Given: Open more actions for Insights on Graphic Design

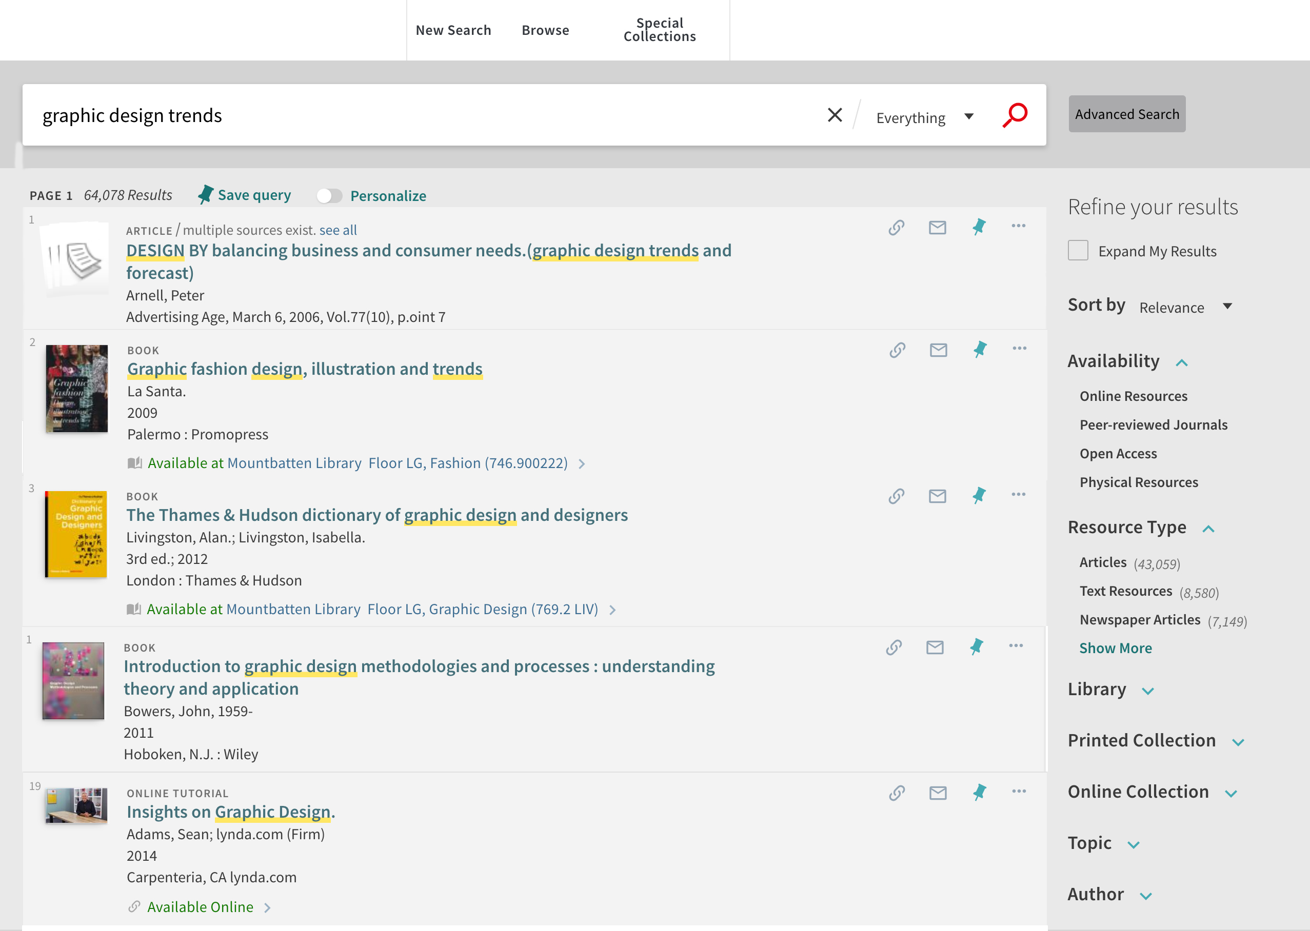Looking at the screenshot, I should point(1019,791).
